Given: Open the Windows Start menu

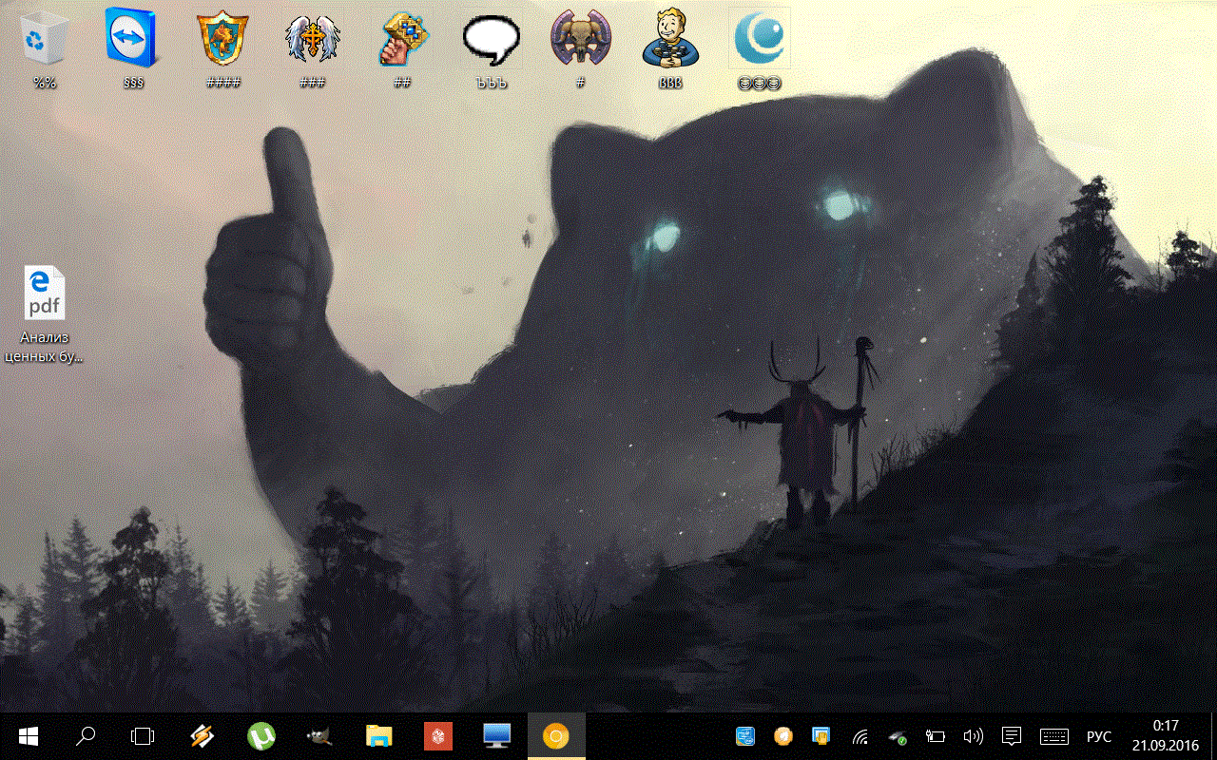Looking at the screenshot, I should point(28,736).
